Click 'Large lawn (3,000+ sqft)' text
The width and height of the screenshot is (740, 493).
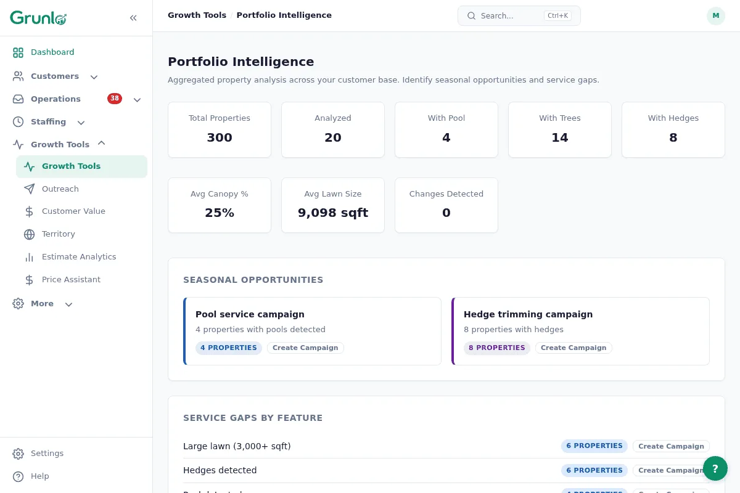point(237,446)
